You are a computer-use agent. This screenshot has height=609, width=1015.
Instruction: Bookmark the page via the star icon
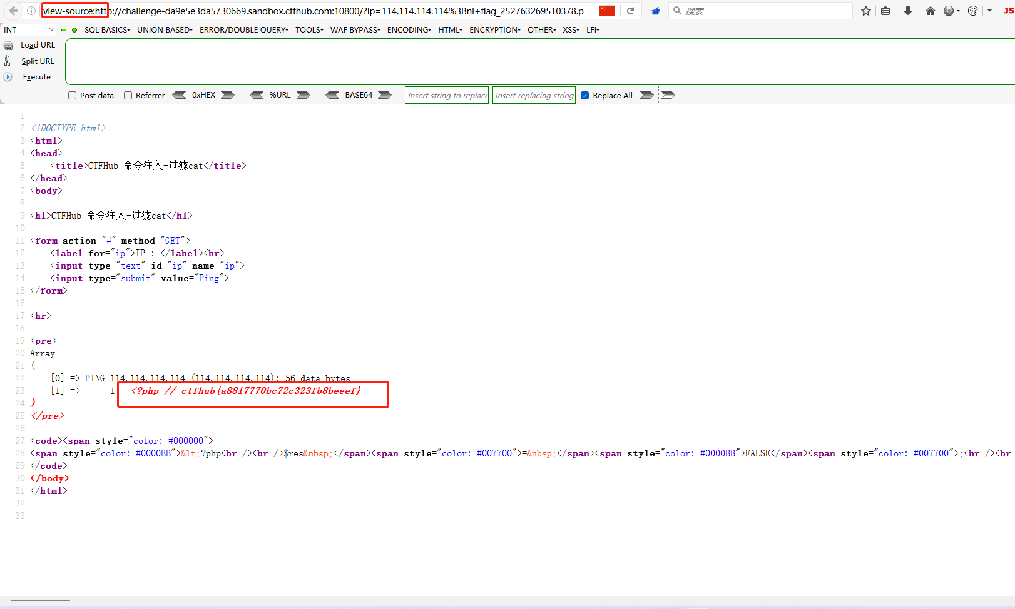tap(865, 10)
